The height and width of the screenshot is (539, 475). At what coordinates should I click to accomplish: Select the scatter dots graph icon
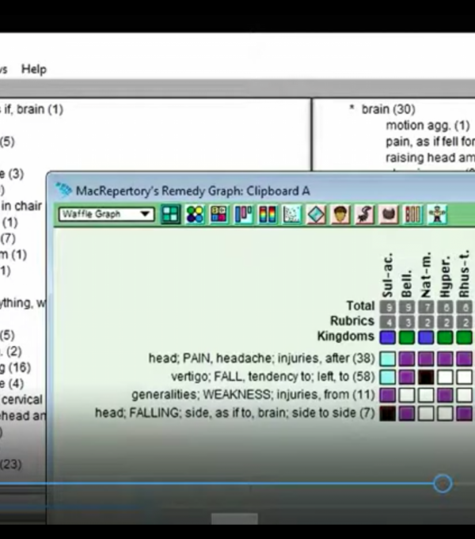pos(291,214)
